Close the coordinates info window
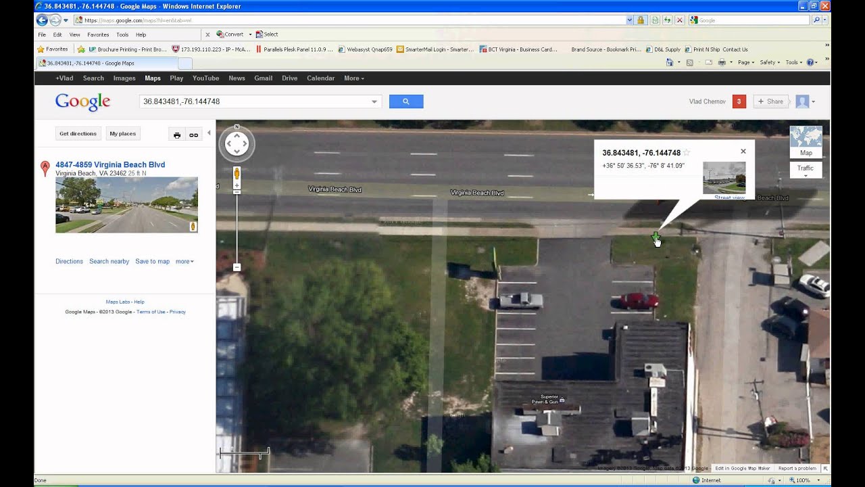 point(743,152)
